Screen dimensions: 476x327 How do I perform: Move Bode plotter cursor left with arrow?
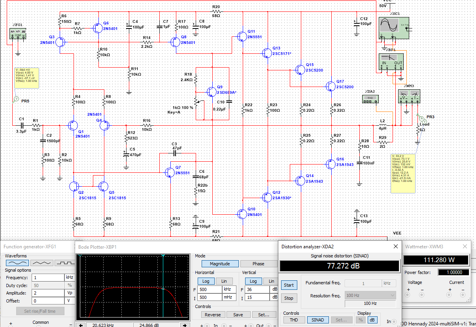80,325
